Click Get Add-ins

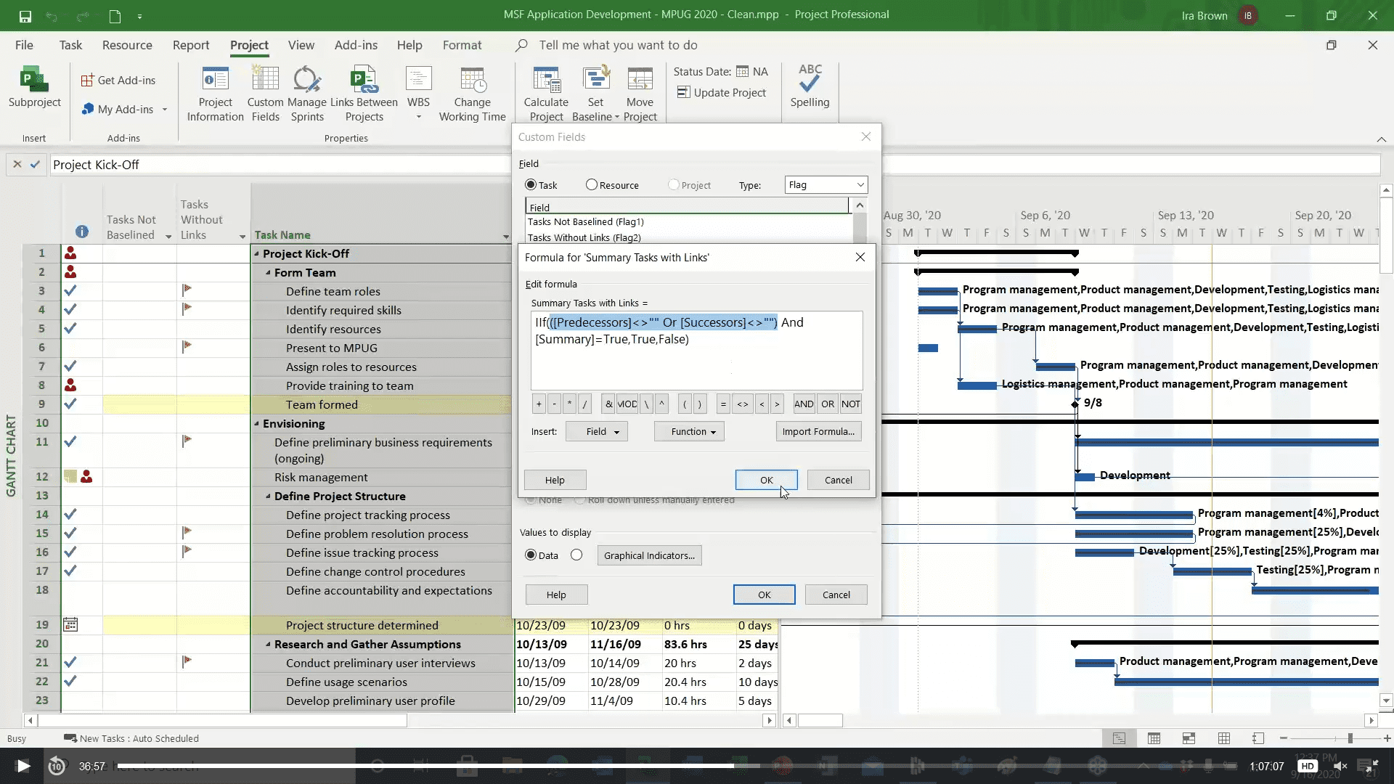point(118,80)
